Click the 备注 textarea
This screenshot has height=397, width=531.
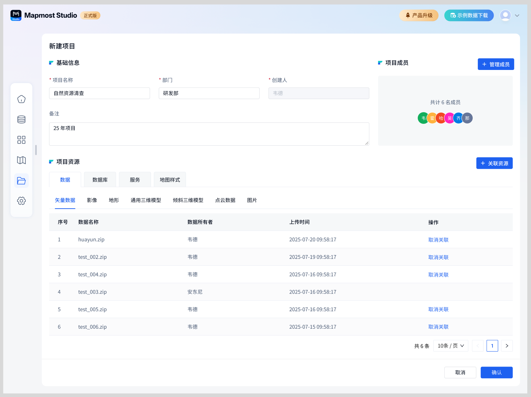click(x=209, y=134)
